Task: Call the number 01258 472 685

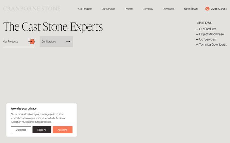Action: 219,9
